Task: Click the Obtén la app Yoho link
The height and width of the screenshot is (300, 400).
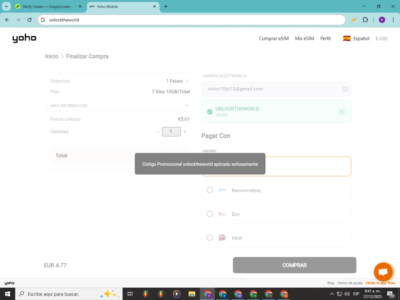Action: click(381, 283)
